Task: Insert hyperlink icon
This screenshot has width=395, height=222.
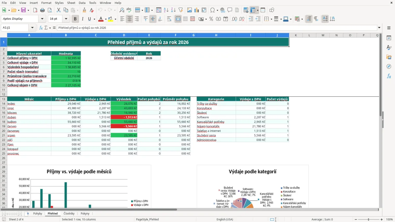Action: (x=223, y=10)
